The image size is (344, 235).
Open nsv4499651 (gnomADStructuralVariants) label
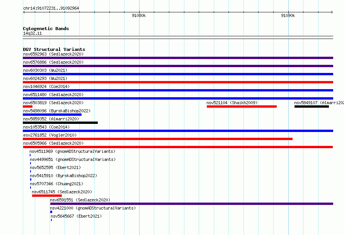[73, 159]
